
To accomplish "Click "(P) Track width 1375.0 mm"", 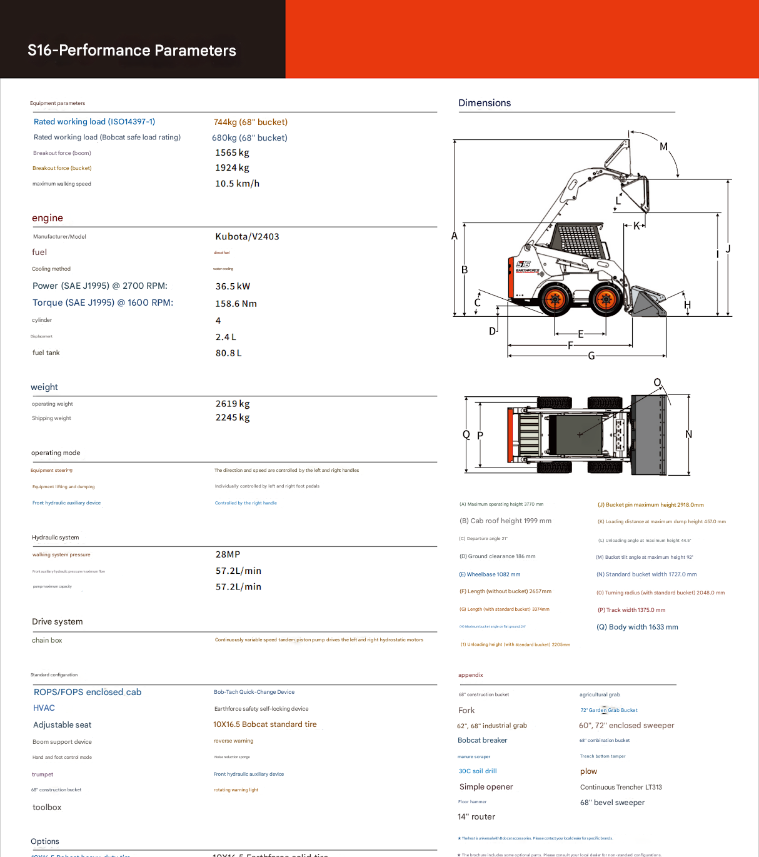I will [631, 610].
